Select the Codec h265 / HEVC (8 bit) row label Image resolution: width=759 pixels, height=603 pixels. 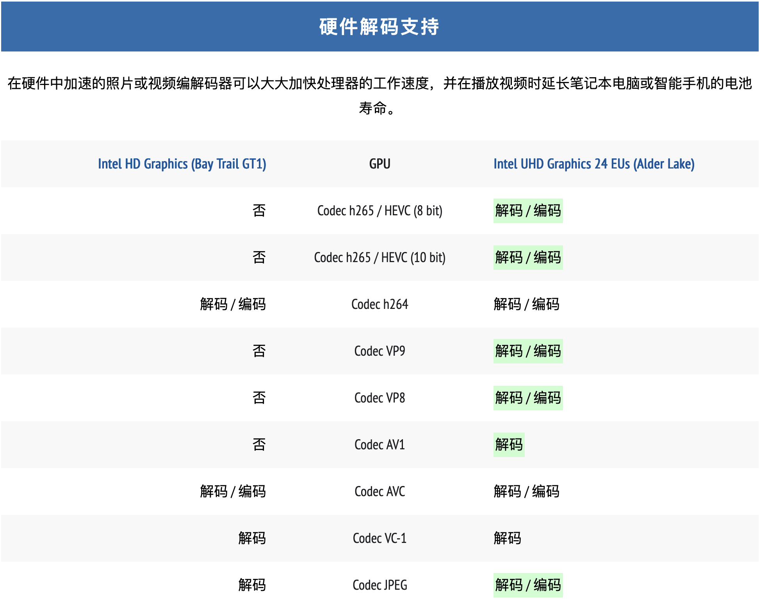coord(379,211)
